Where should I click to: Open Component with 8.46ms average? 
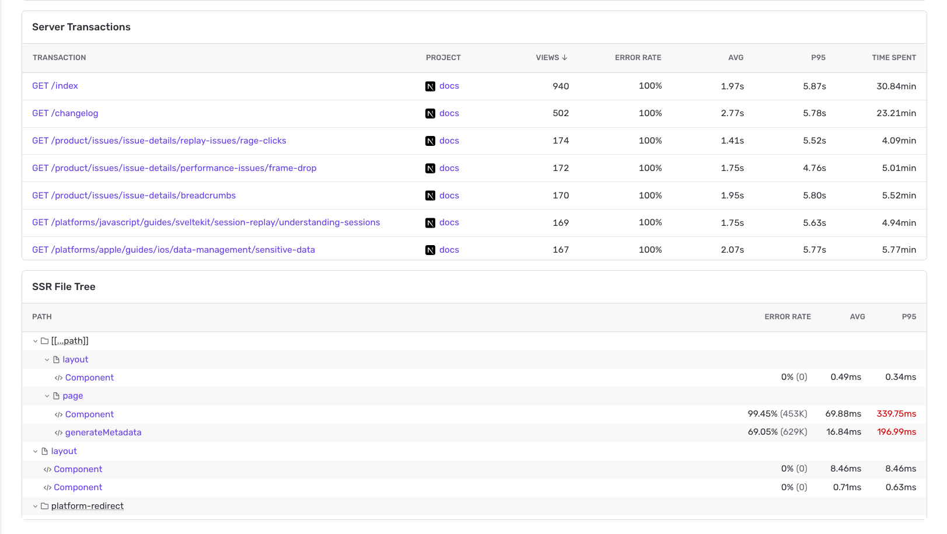click(78, 469)
